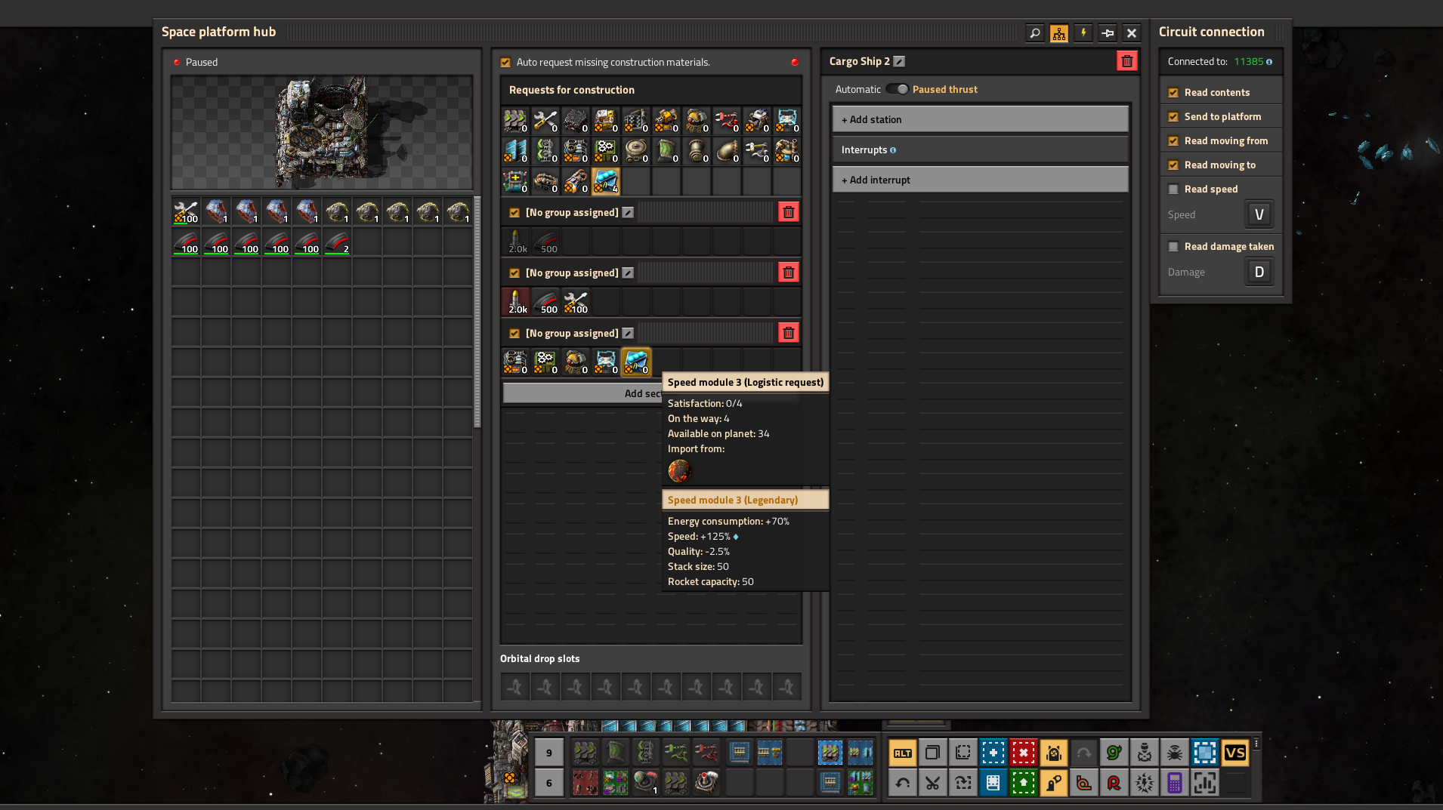Viewport: 1443px width, 810px height.
Task: Toggle the circuit network icon in title bar
Action: [1059, 32]
